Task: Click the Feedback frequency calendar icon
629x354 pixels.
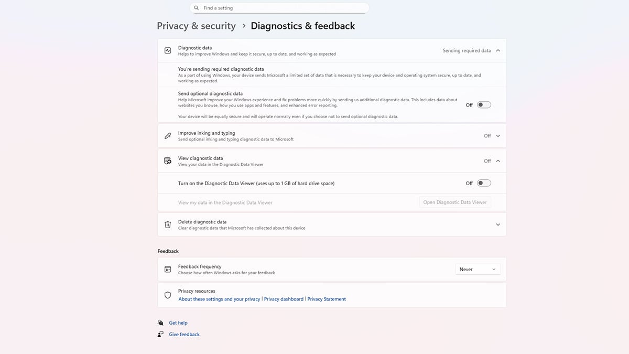Action: pos(167,269)
